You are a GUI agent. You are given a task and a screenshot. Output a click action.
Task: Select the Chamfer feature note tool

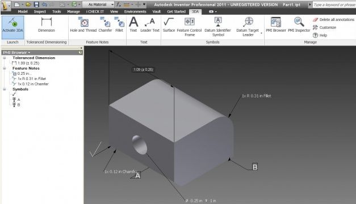105,25
